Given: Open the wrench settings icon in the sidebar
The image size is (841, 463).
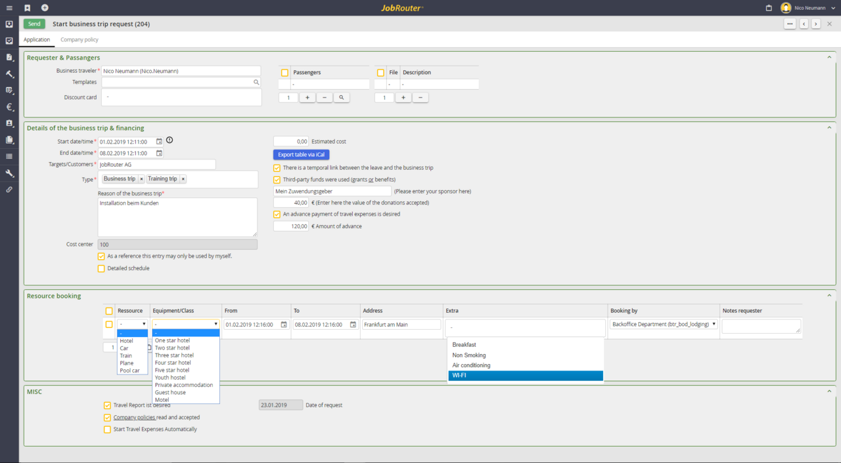Looking at the screenshot, I should point(9,173).
